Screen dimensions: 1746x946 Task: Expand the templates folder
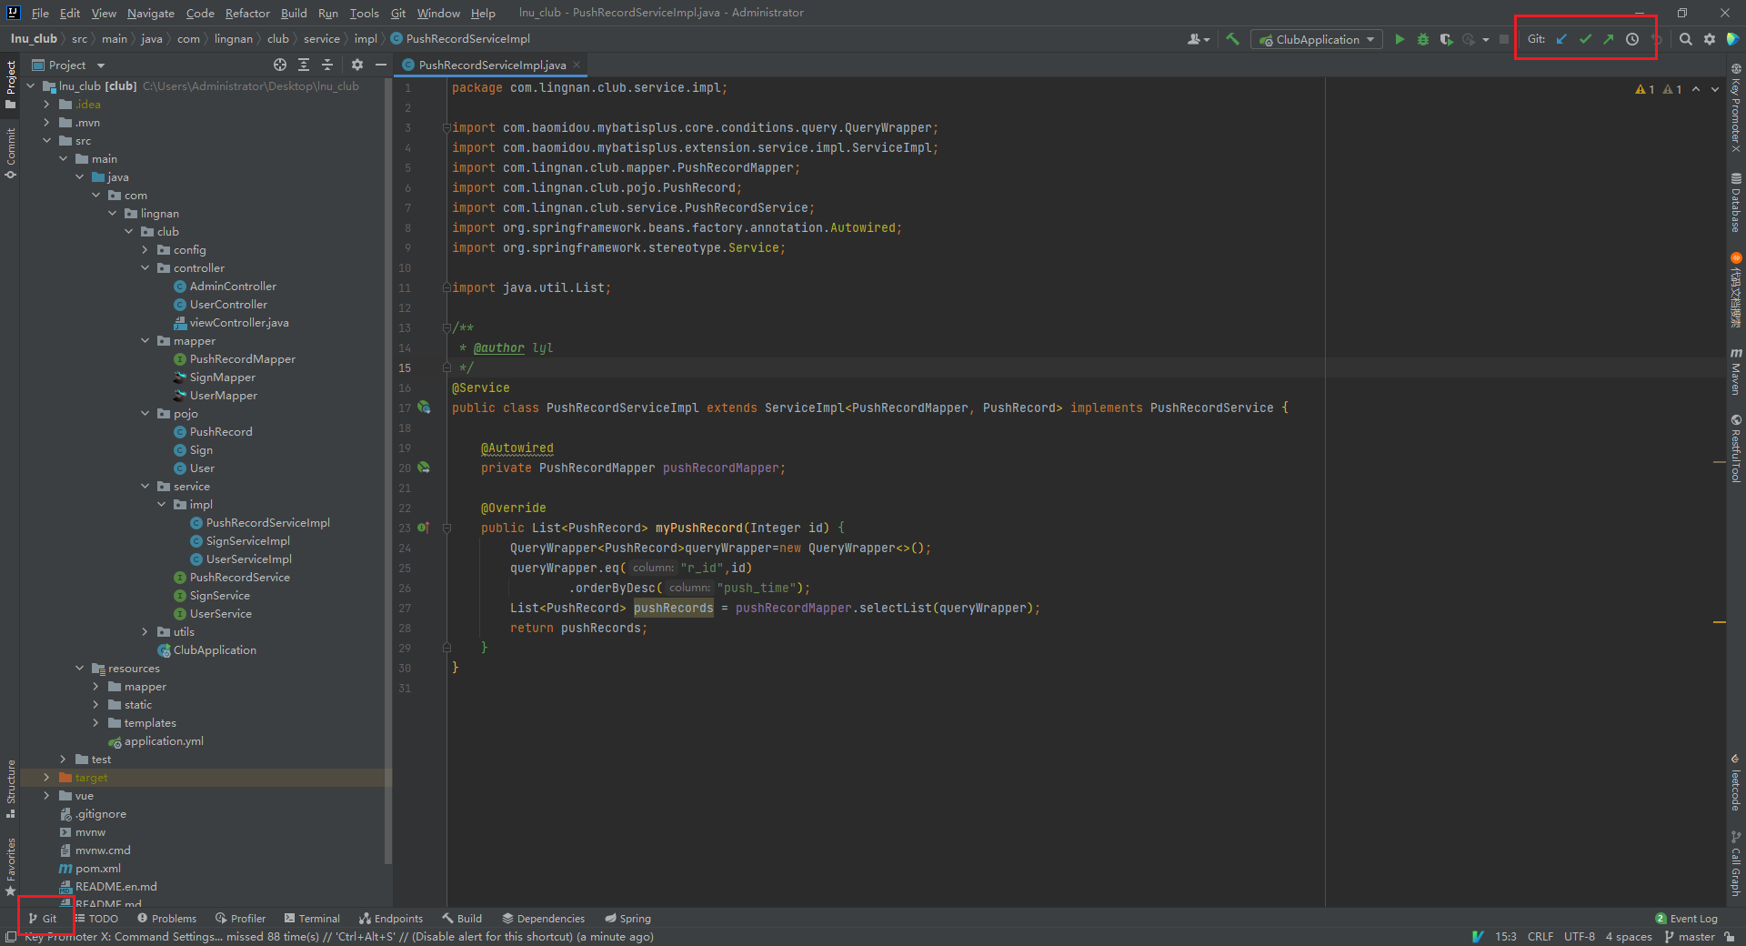pyautogui.click(x=95, y=722)
